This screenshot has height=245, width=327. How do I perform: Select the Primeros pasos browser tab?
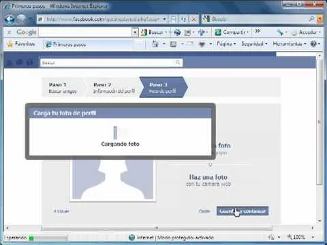pyautogui.click(x=87, y=44)
